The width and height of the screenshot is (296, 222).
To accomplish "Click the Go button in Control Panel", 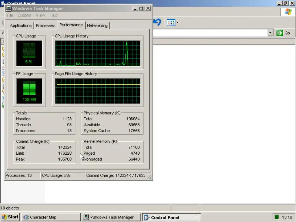I will pos(283,33).
